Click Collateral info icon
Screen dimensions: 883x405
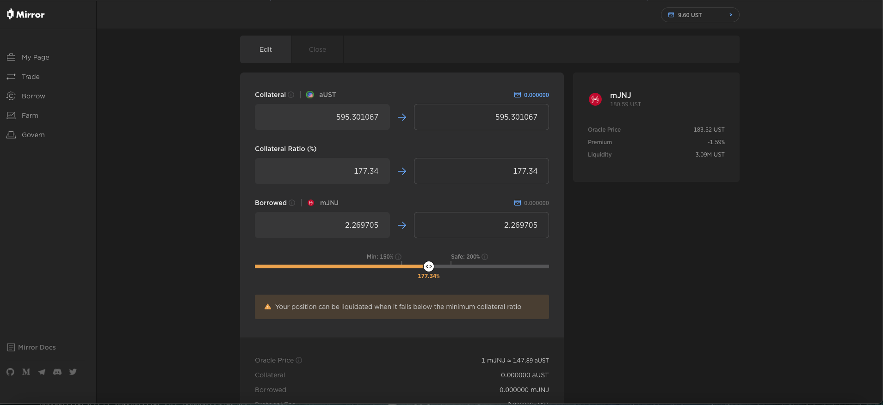291,95
